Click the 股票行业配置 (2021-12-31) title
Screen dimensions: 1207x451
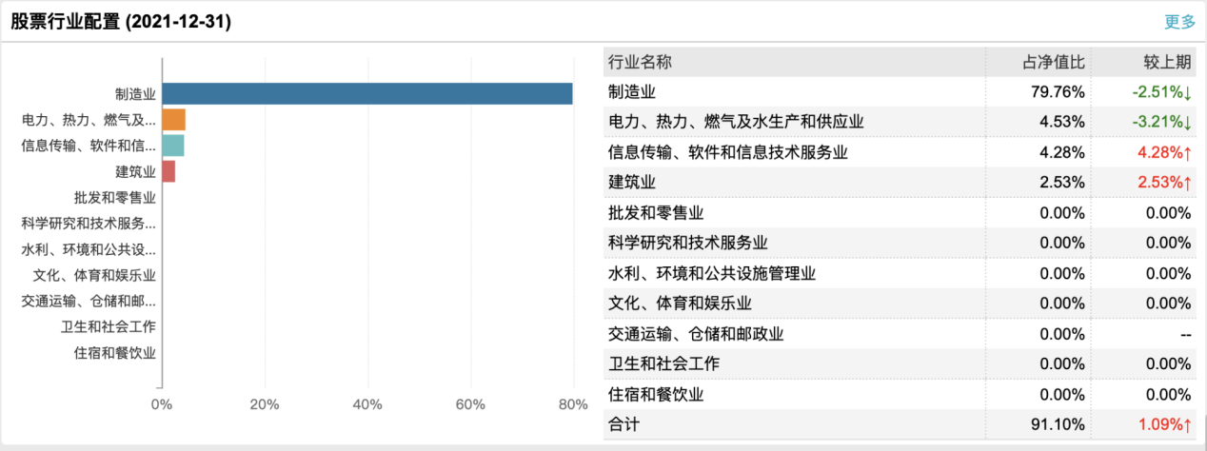121,22
